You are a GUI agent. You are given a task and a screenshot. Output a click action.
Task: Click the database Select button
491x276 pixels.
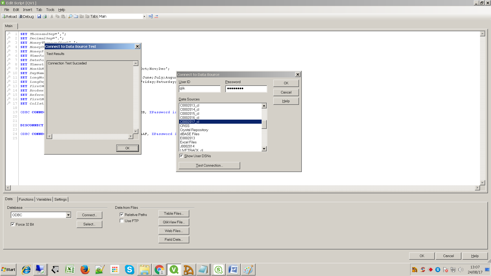(x=89, y=224)
